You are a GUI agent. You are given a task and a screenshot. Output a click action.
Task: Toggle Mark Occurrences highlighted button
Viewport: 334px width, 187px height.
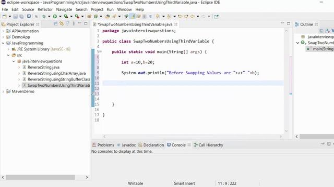point(133,16)
